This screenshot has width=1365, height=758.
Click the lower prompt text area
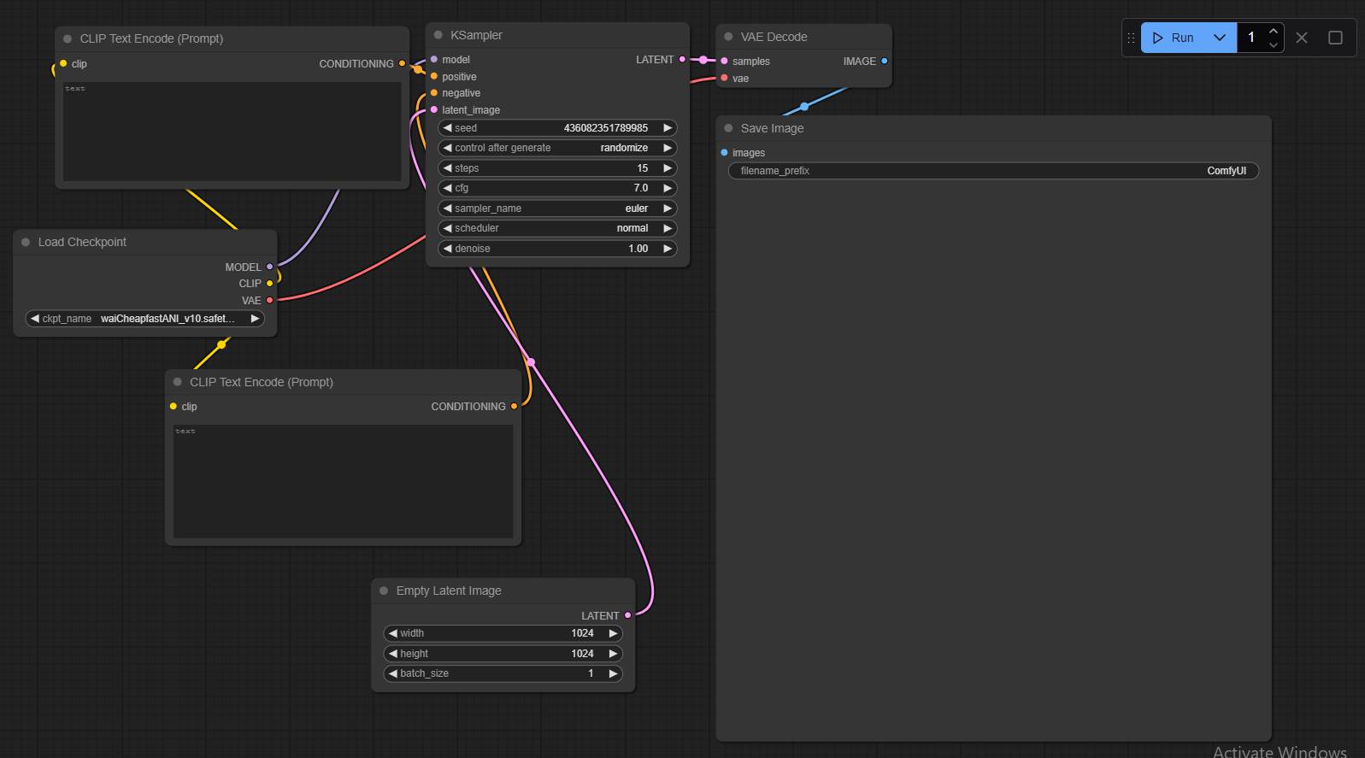click(x=343, y=481)
